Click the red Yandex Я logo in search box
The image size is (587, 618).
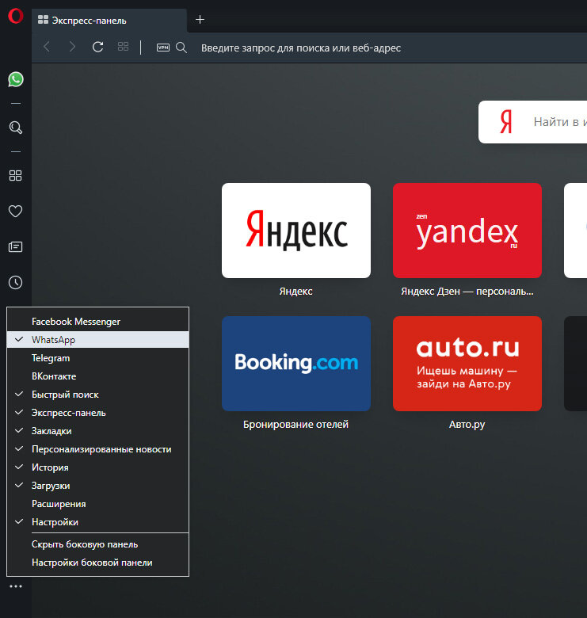[x=506, y=122]
